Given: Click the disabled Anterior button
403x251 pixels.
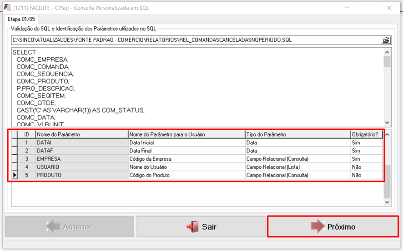Looking at the screenshot, I should 70,226.
